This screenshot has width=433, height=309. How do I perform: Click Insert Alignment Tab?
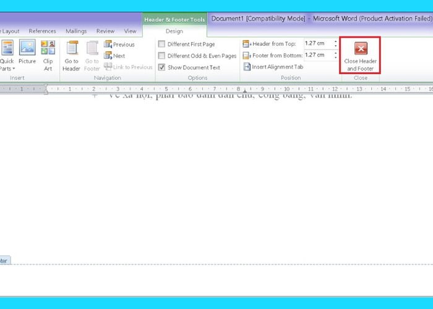(x=273, y=67)
